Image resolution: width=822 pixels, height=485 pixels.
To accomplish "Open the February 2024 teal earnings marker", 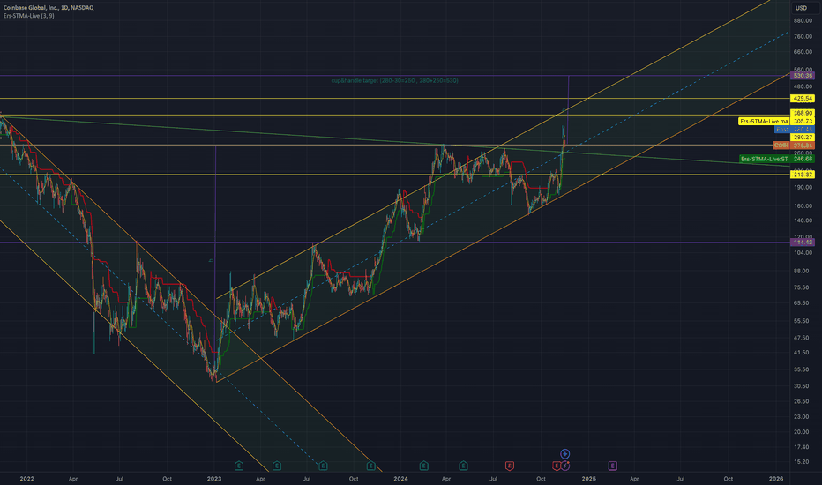I will (424, 466).
